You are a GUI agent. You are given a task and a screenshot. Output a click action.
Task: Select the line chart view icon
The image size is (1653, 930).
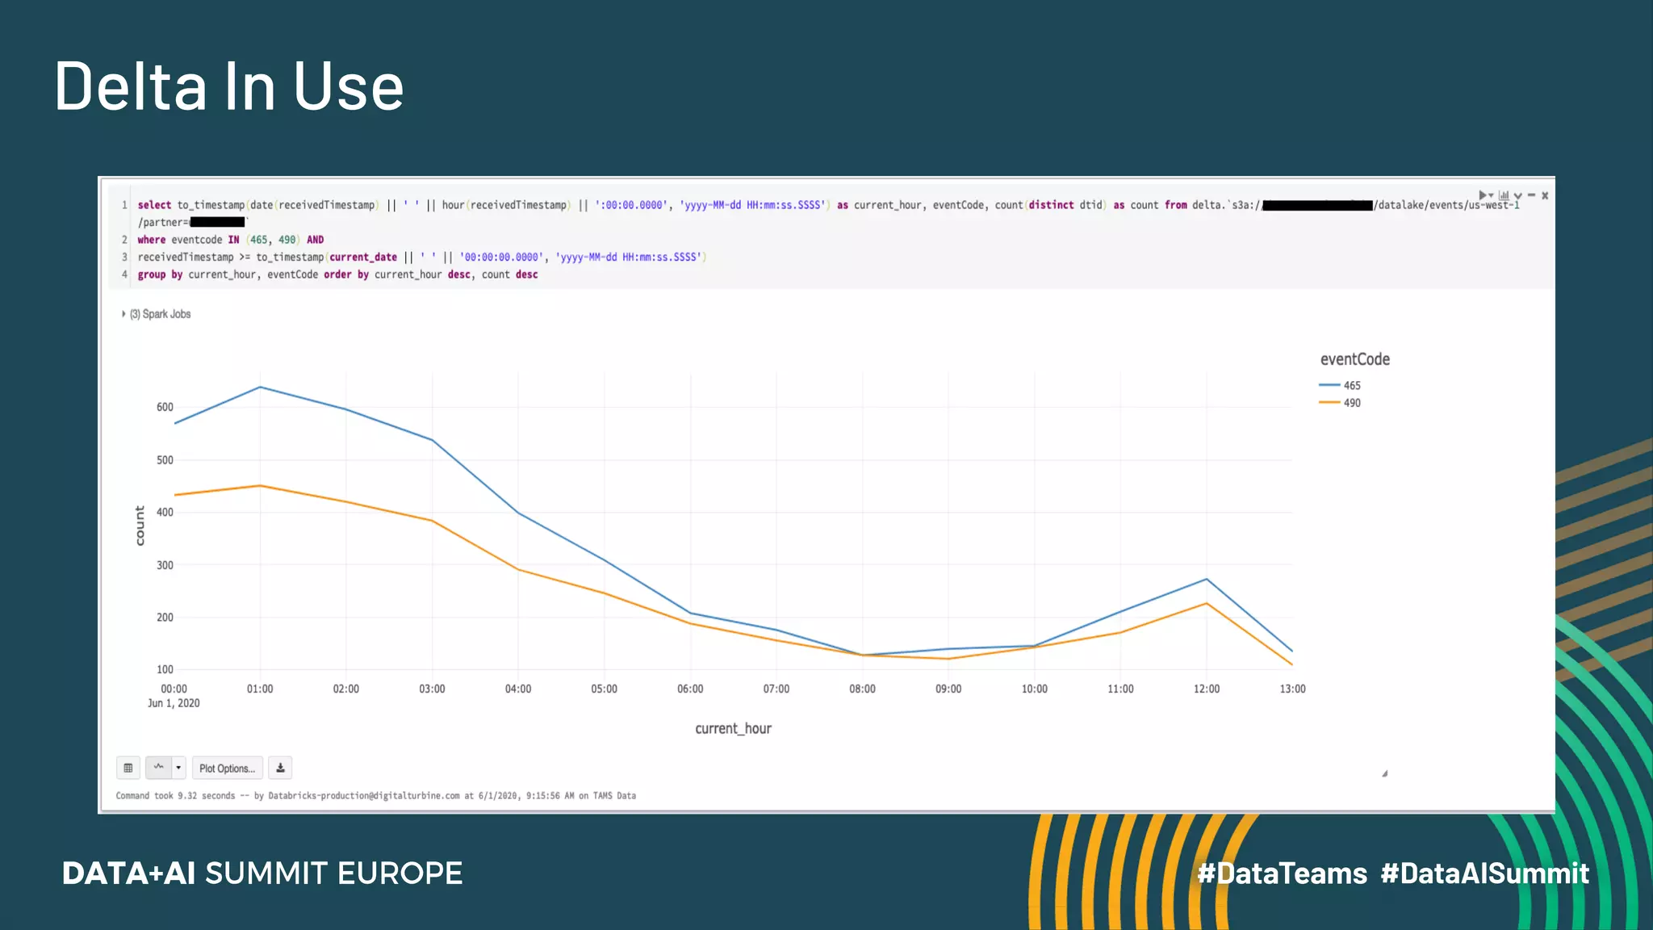159,768
